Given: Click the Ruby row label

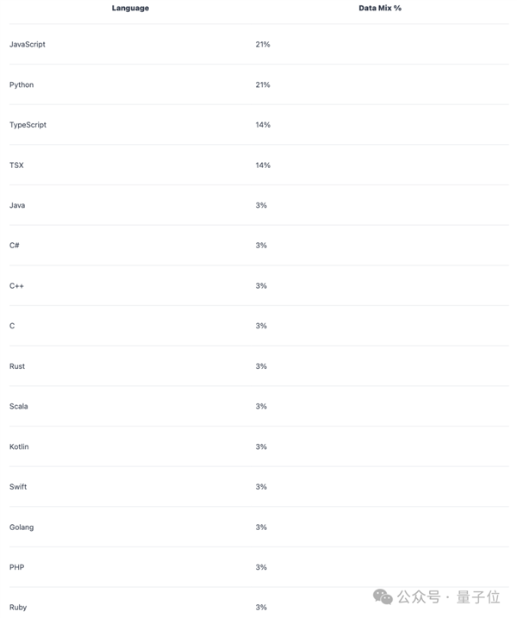Looking at the screenshot, I should click(18, 608).
